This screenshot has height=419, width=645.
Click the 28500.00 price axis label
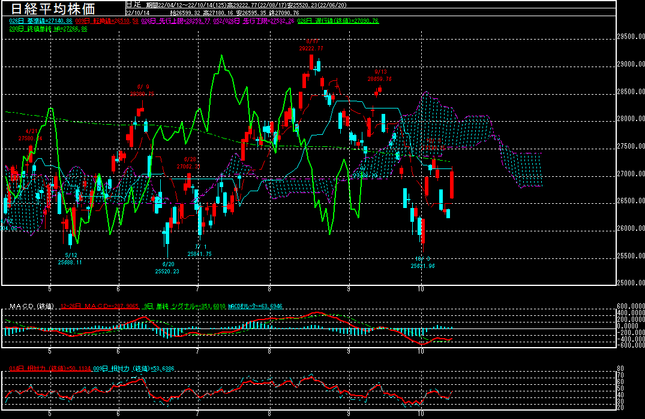click(631, 92)
